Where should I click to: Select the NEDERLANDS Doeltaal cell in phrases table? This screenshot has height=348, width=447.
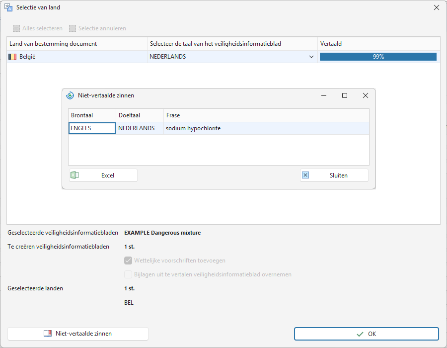click(x=140, y=128)
